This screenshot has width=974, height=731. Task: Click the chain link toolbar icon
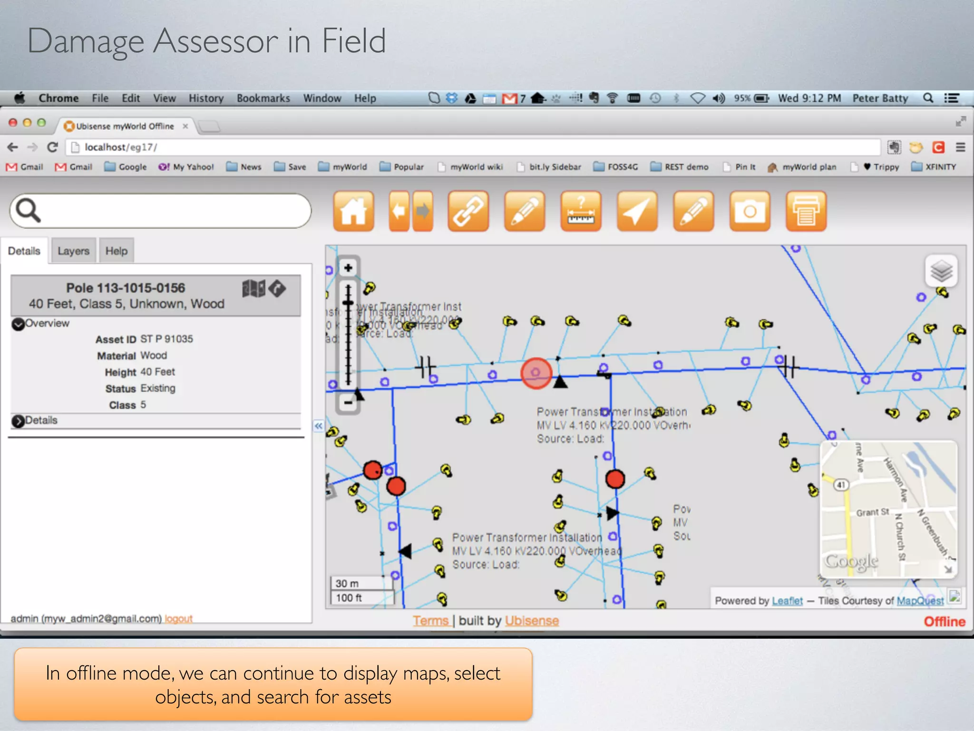tap(468, 211)
